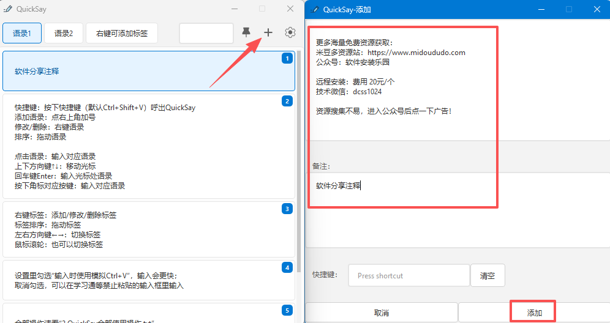610x323 pixels.
Task: Select the 右键可添加标签 tab
Action: click(x=122, y=33)
